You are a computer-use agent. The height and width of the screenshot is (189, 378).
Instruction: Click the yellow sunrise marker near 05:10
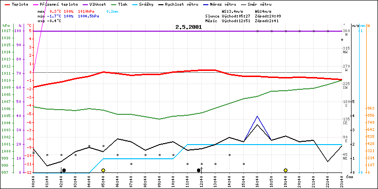[x=103, y=170]
